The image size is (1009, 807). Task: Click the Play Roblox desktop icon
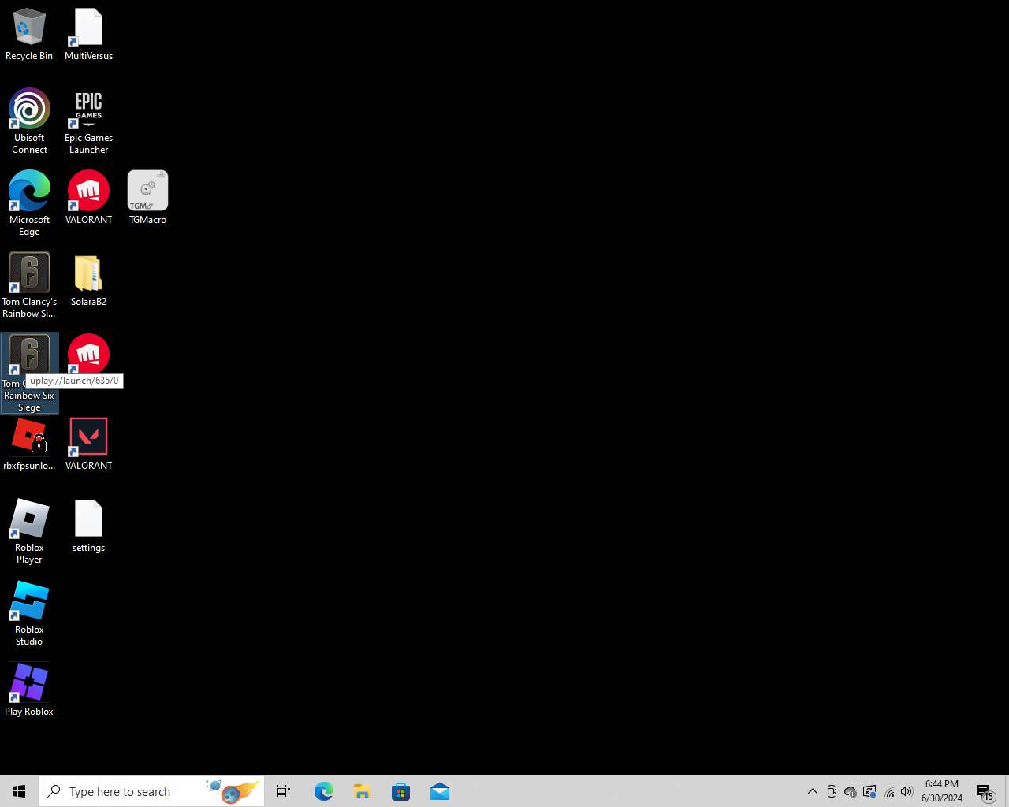pyautogui.click(x=29, y=690)
